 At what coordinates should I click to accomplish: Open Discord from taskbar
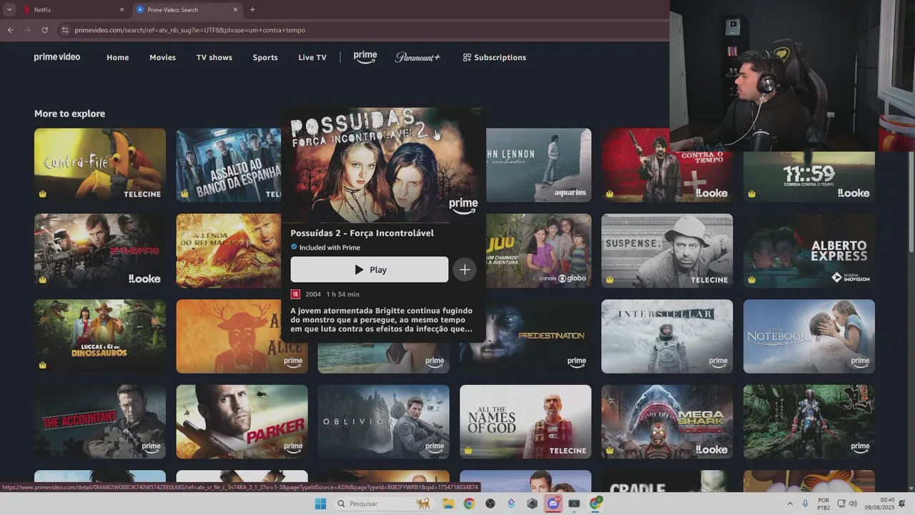[x=553, y=504]
